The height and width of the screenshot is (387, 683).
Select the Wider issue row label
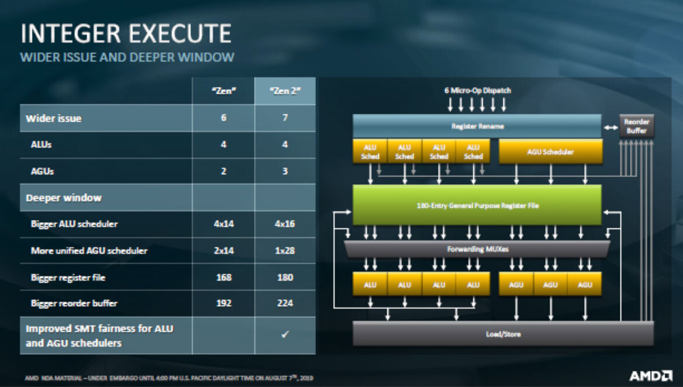click(x=54, y=118)
